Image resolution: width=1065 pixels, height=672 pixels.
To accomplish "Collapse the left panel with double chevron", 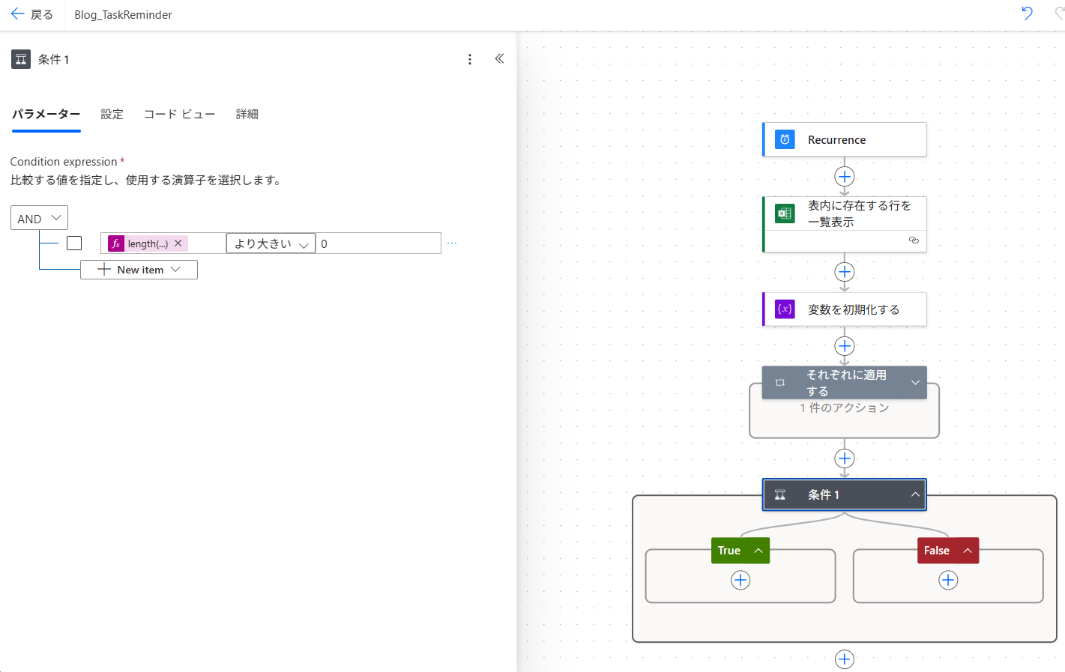I will [x=499, y=59].
